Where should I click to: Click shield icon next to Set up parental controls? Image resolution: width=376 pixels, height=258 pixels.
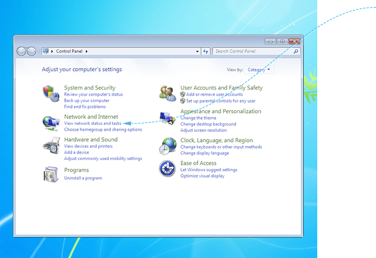183,101
